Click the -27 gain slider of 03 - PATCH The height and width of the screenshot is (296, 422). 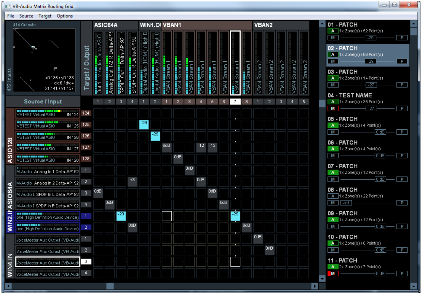(x=371, y=85)
